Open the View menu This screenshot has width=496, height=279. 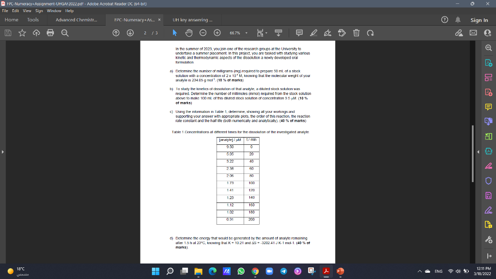tap(27, 11)
